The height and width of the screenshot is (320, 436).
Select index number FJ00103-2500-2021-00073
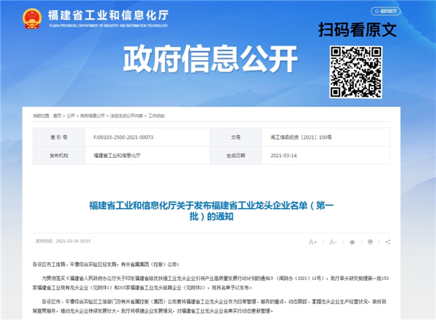click(123, 136)
